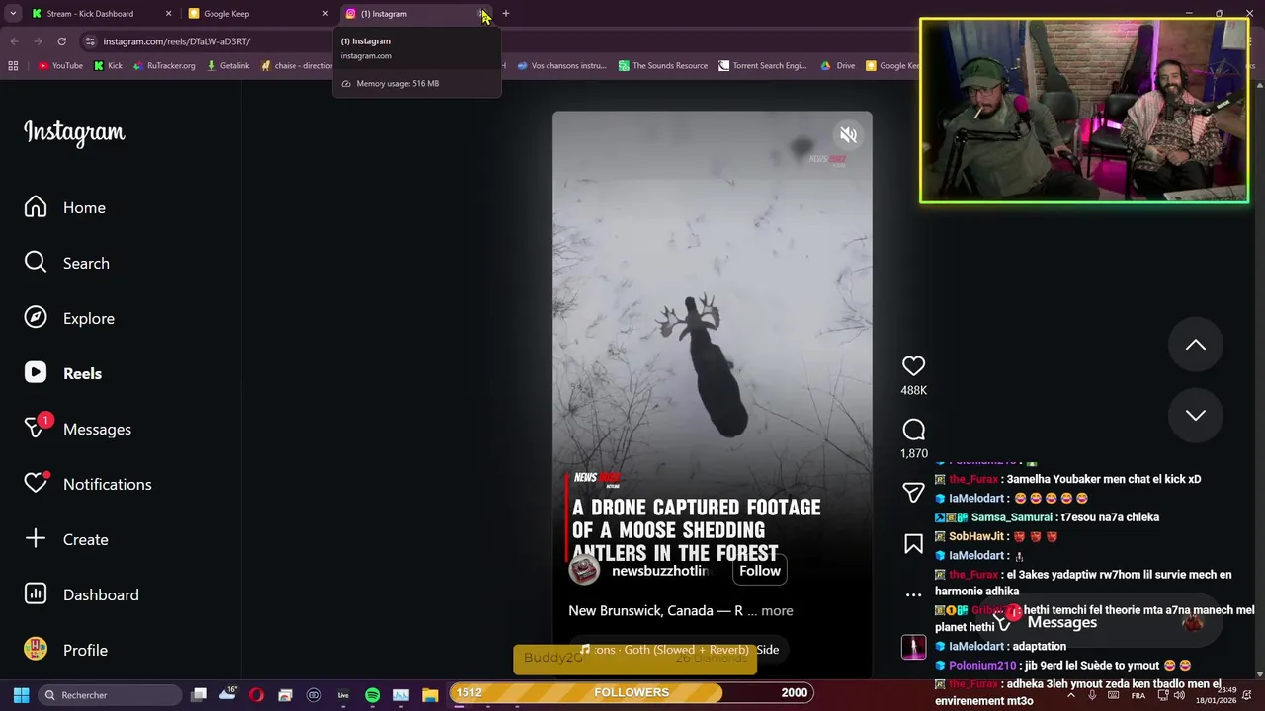Open the RuTracker.org bookmark
This screenshot has width=1265, height=711.
(x=164, y=66)
